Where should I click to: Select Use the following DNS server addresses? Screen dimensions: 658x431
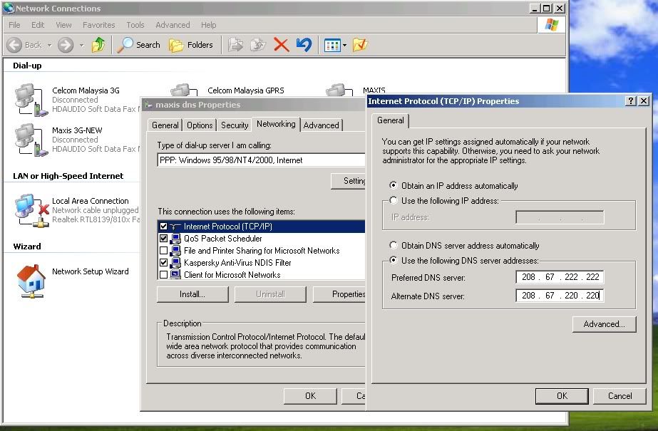click(x=394, y=260)
